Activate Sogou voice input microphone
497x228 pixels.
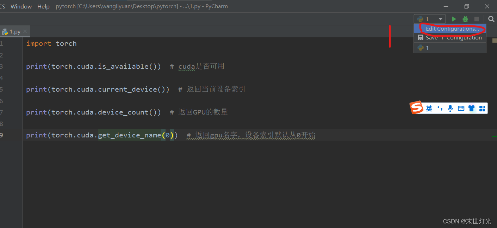click(450, 108)
